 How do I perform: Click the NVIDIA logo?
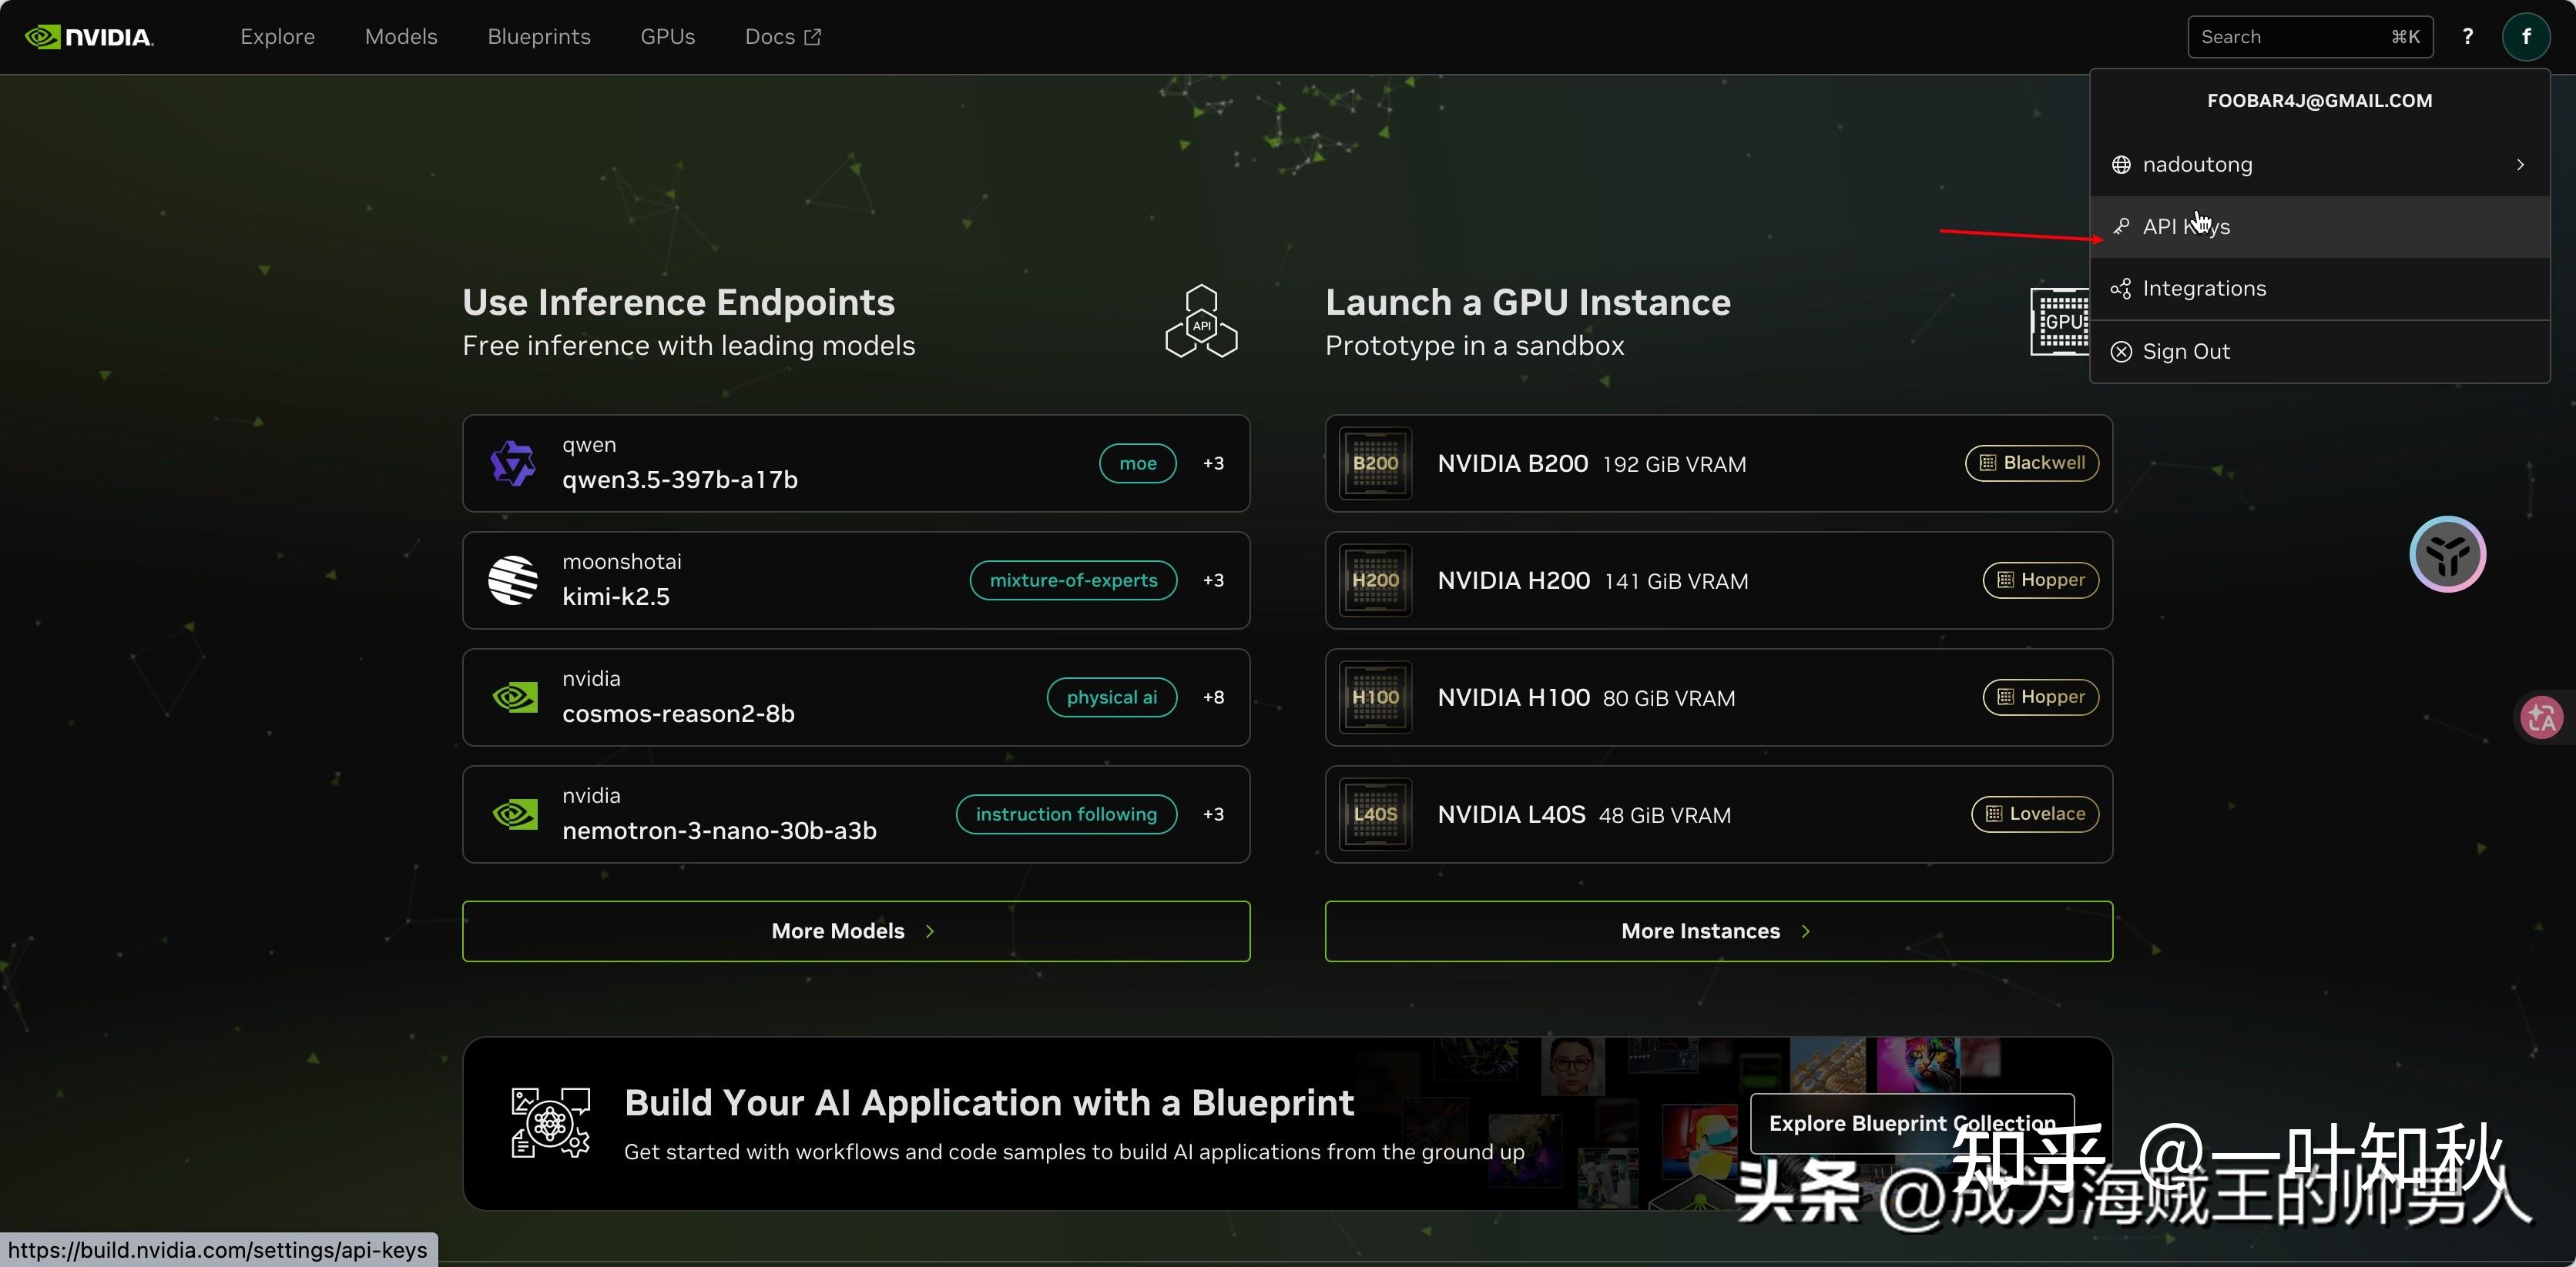tap(89, 37)
